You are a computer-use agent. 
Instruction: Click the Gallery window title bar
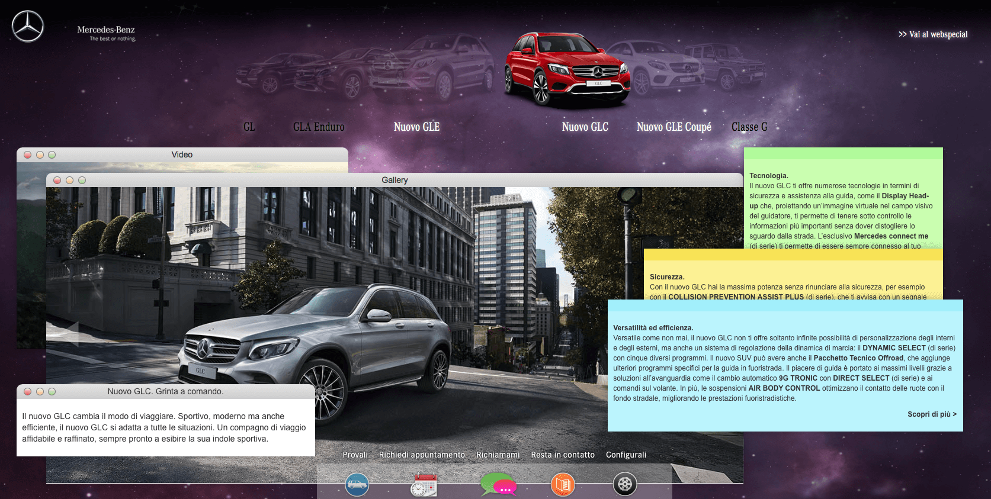(395, 180)
